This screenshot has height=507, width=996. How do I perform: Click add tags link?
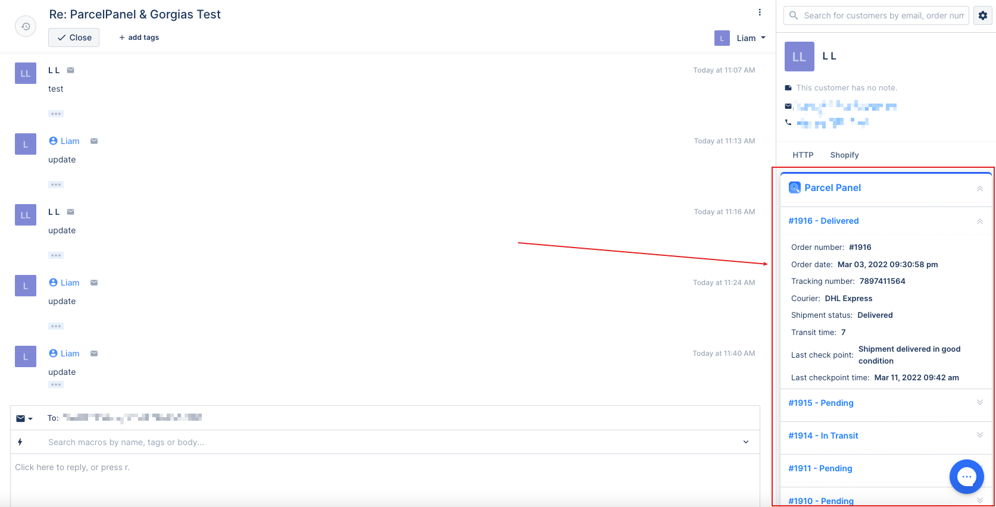click(x=139, y=37)
